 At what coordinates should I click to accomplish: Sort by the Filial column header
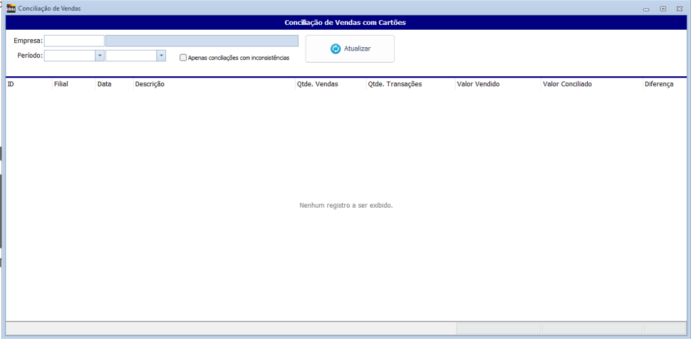(x=73, y=84)
